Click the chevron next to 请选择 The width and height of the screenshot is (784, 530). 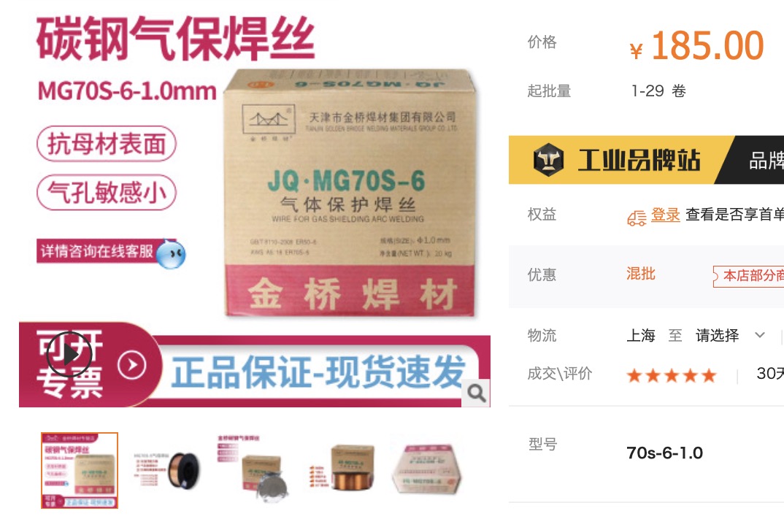click(759, 335)
